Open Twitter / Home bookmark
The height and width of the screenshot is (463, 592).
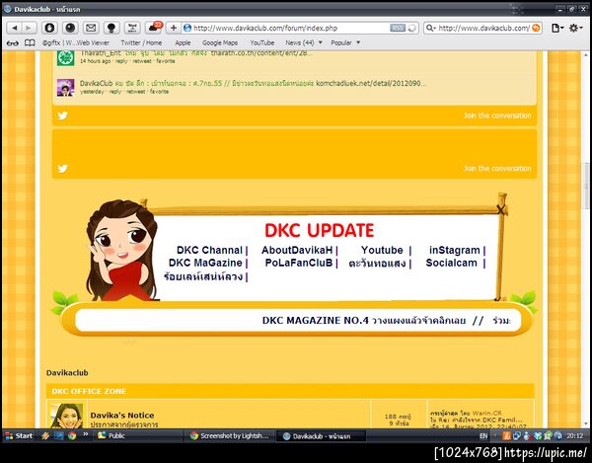point(141,43)
